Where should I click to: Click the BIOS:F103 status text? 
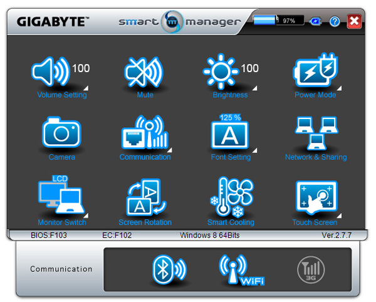[49, 236]
